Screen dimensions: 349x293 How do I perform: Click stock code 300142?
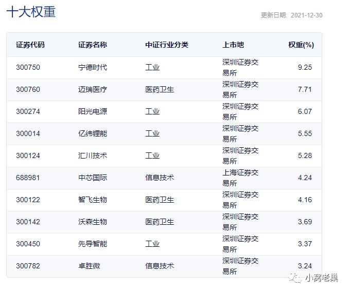pyautogui.click(x=28, y=222)
